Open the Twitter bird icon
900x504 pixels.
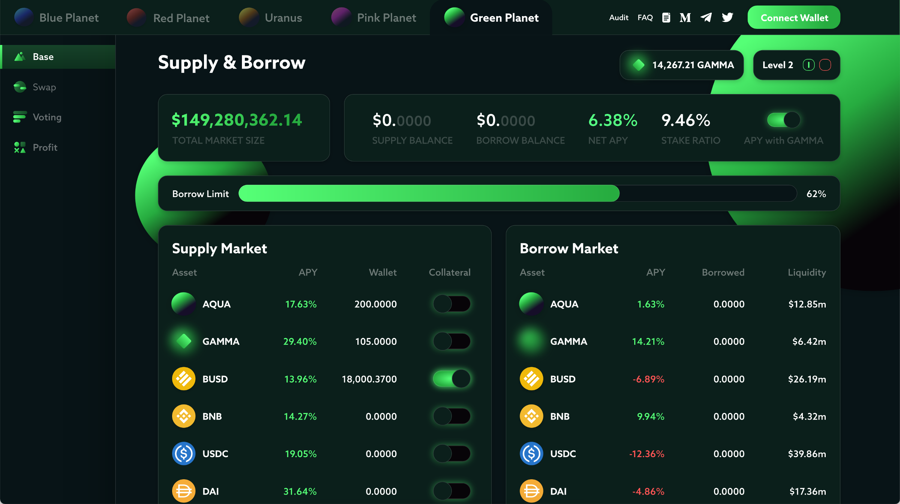727,18
